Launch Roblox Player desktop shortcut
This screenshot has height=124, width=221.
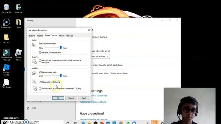18,55
